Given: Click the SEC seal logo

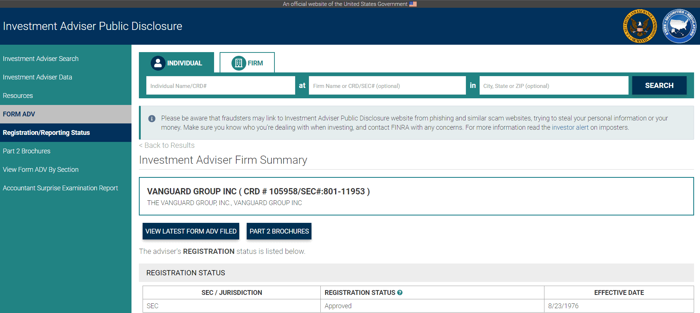Looking at the screenshot, I should pyautogui.click(x=640, y=26).
